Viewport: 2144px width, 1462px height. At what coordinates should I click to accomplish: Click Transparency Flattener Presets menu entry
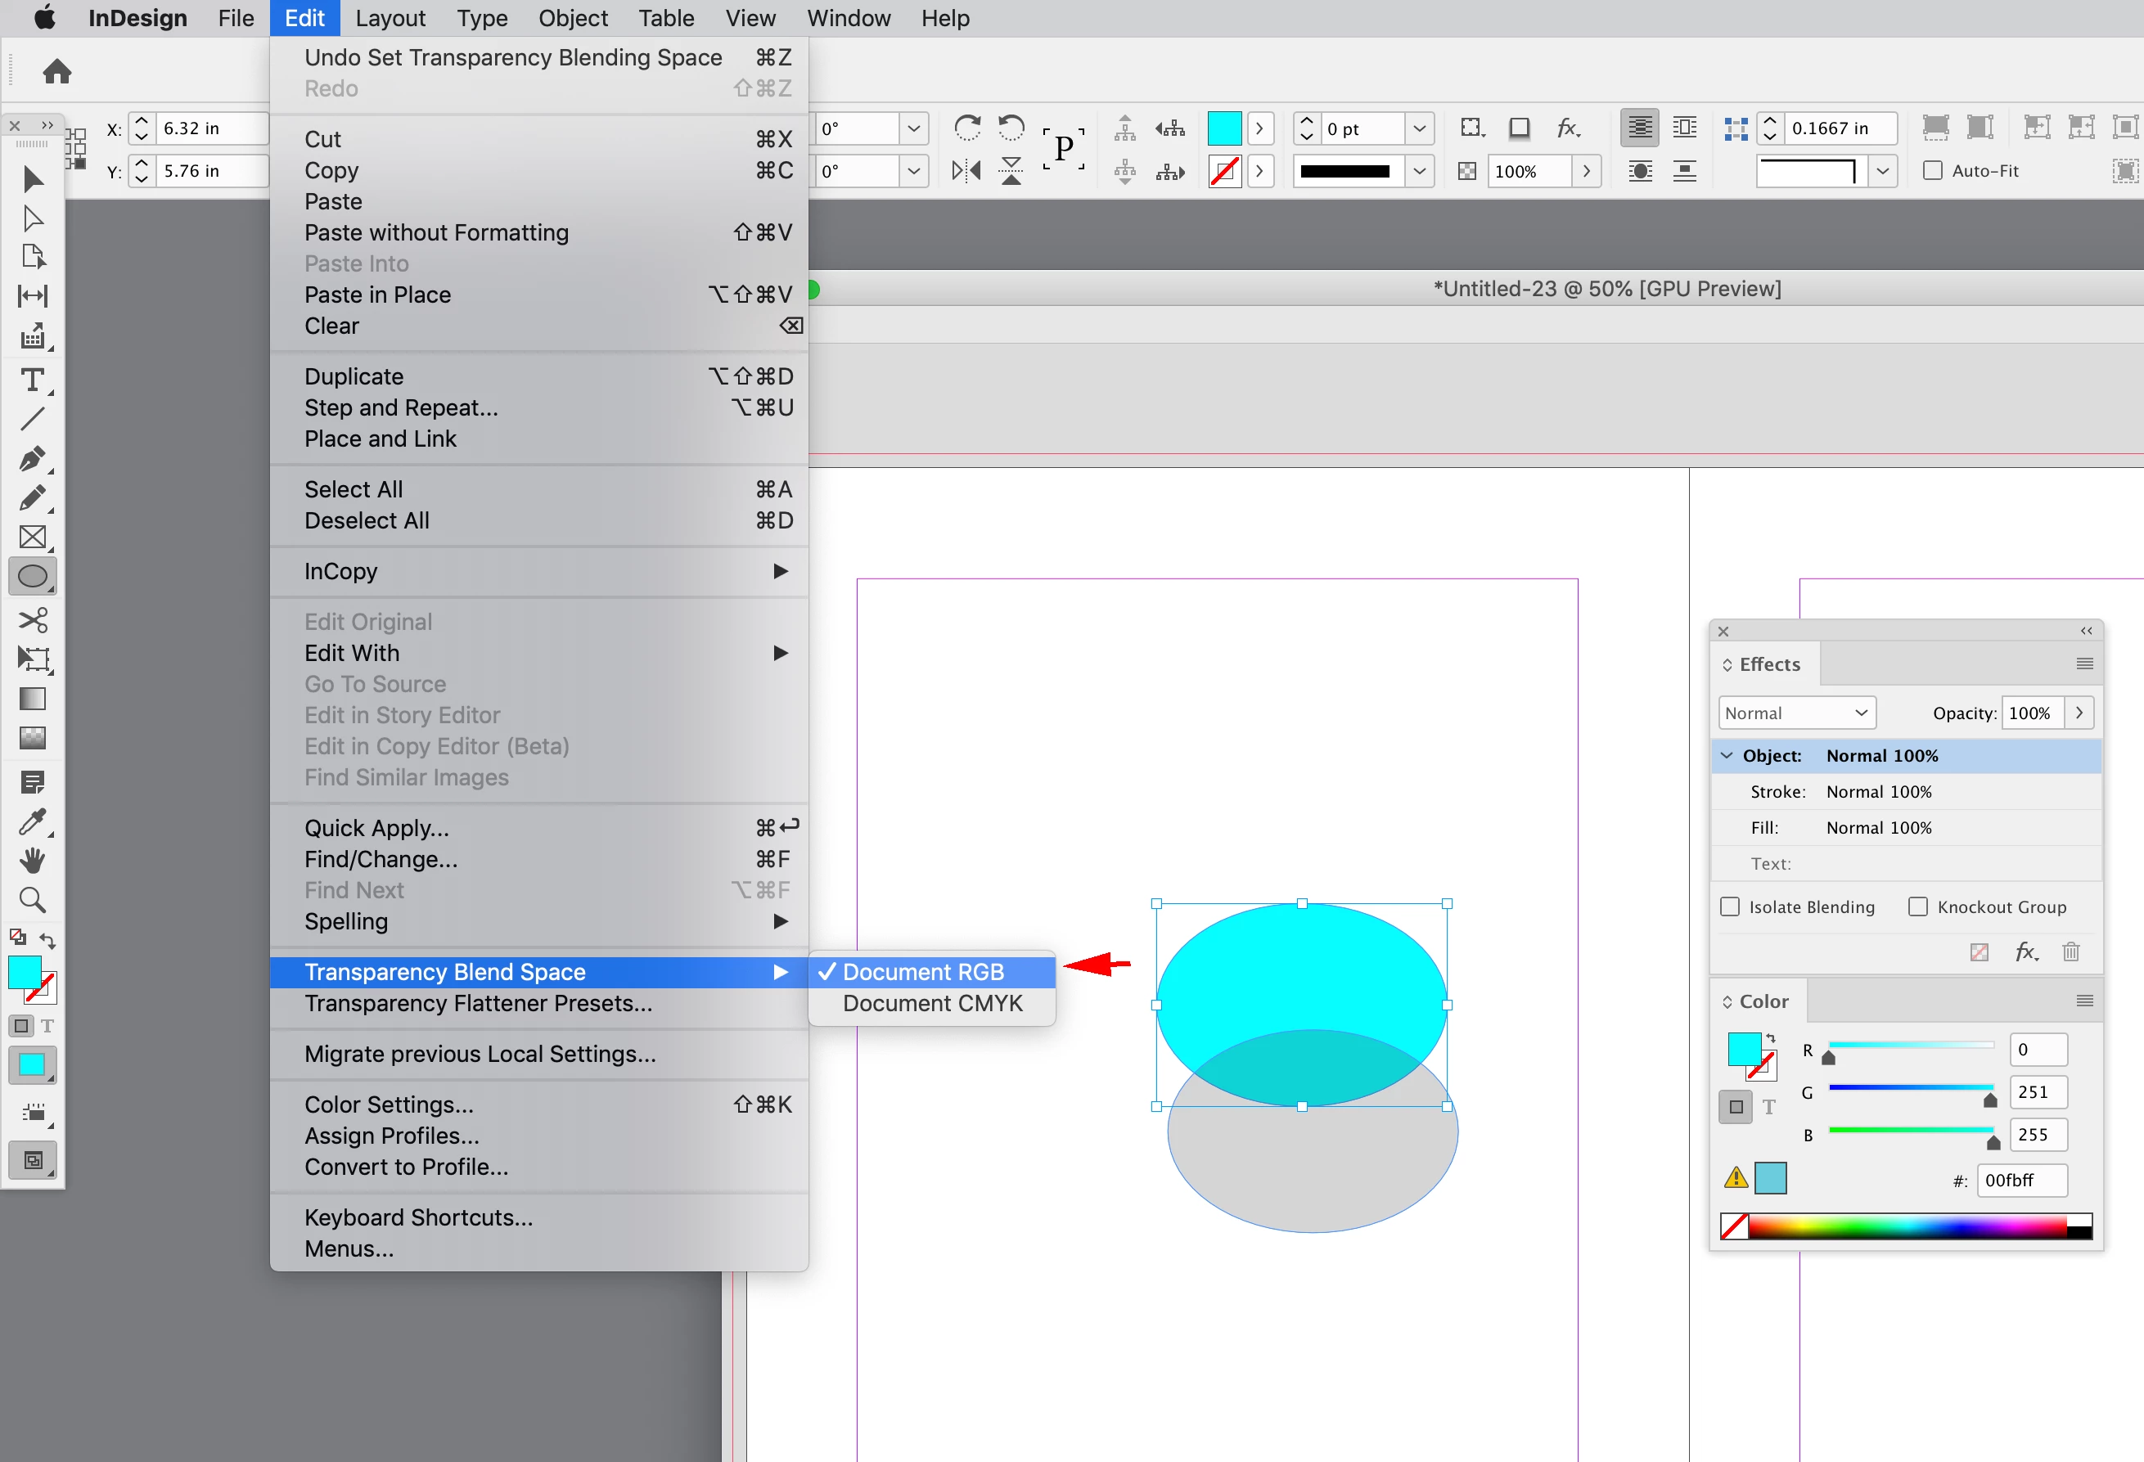click(478, 1004)
